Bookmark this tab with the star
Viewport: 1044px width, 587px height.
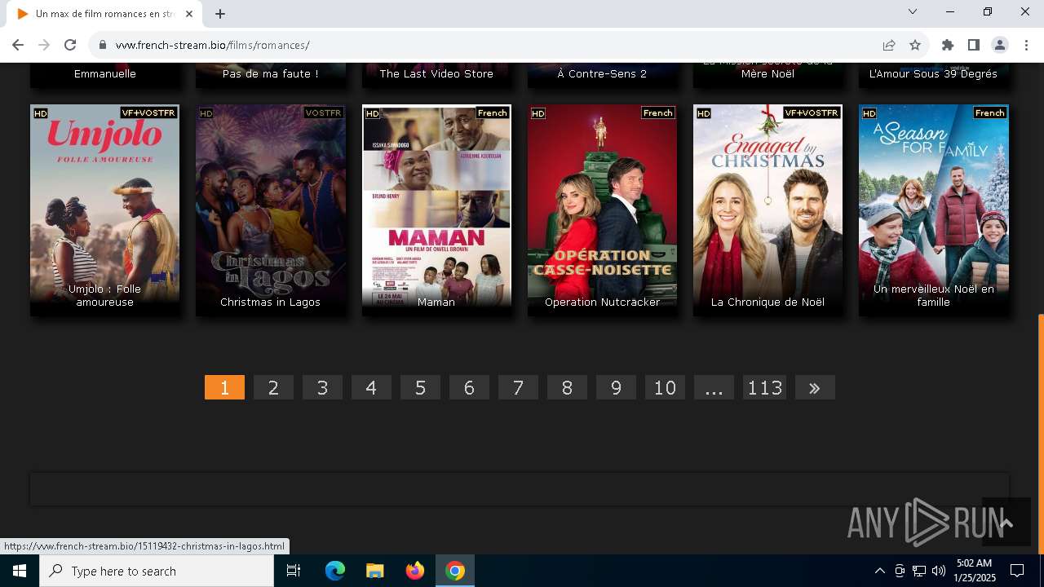click(915, 45)
